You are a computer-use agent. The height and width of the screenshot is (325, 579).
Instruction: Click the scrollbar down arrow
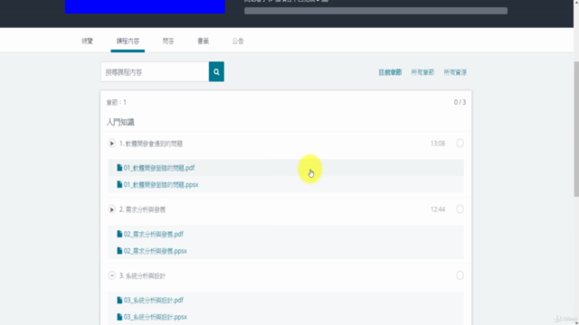[x=576, y=322]
